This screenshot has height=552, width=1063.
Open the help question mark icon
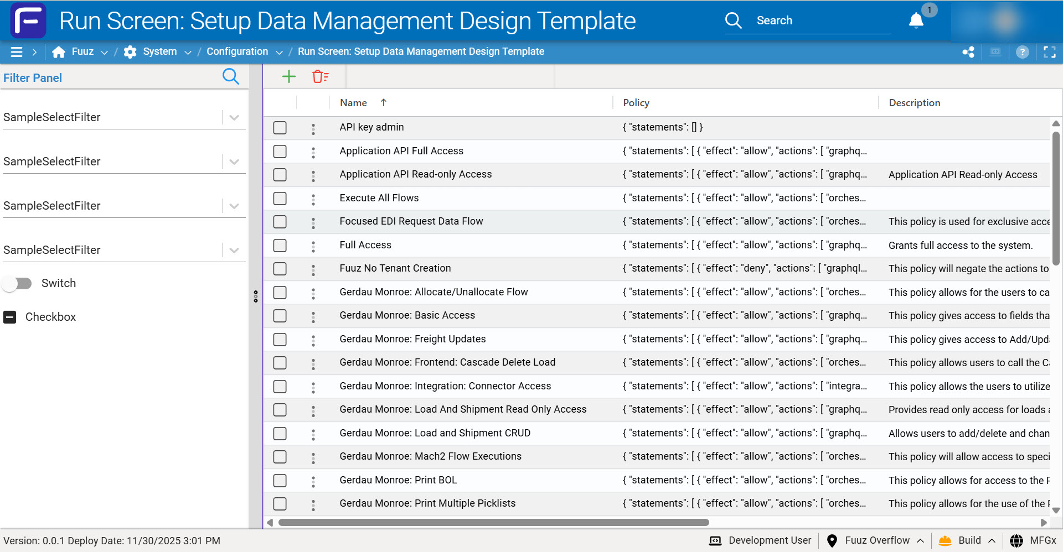click(x=1022, y=52)
